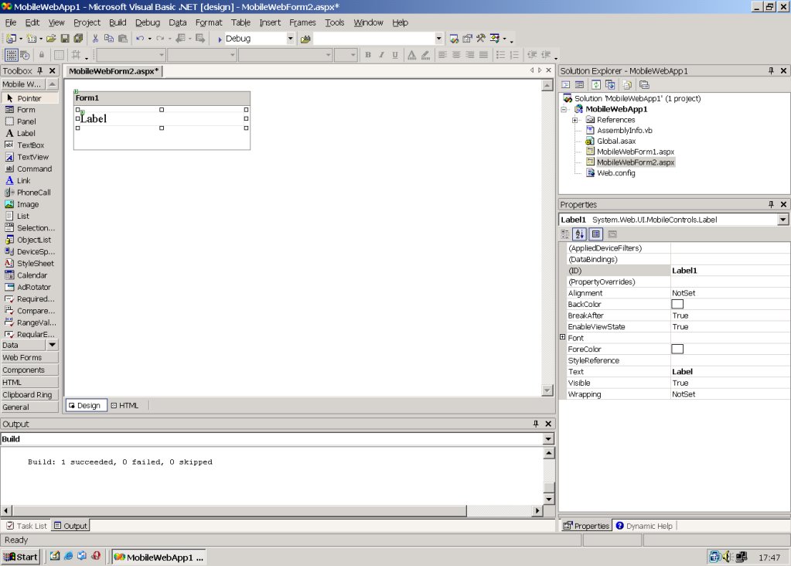Toggle auto-hide pin on Solution Explorer
This screenshot has width=791, height=566.
pyautogui.click(x=771, y=70)
